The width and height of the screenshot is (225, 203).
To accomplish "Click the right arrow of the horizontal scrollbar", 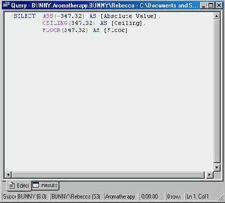I will tap(209, 175).
